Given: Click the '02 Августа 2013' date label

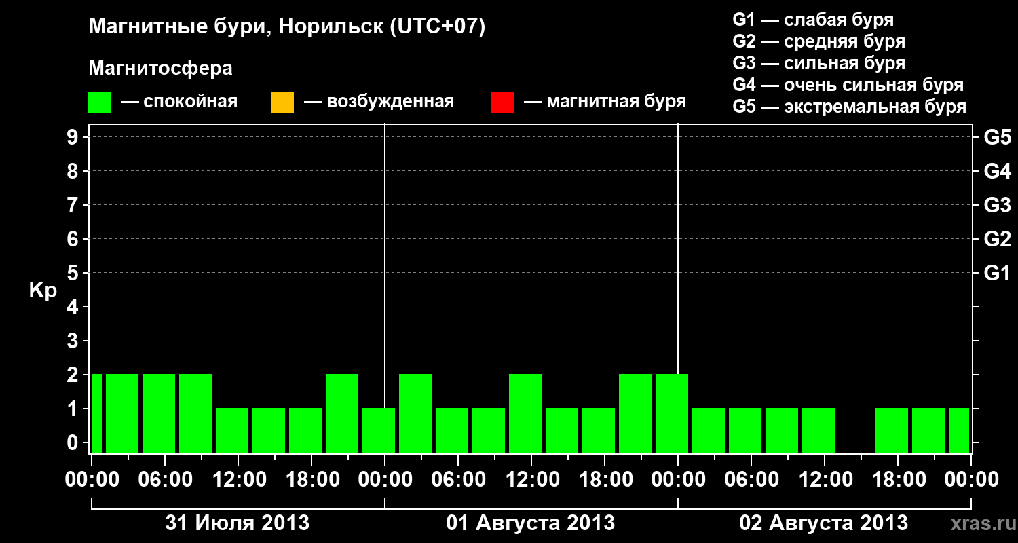Looking at the screenshot, I should (x=824, y=523).
